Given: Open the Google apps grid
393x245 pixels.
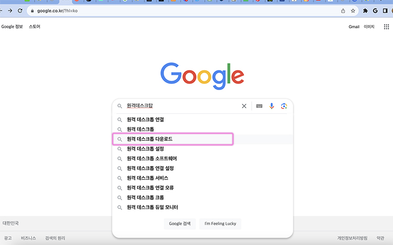Looking at the screenshot, I should [x=386, y=27].
